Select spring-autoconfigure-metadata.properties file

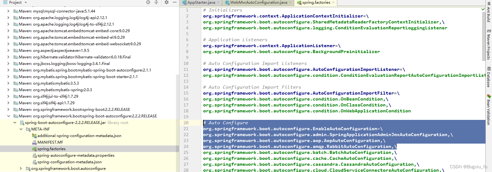coord(76,155)
